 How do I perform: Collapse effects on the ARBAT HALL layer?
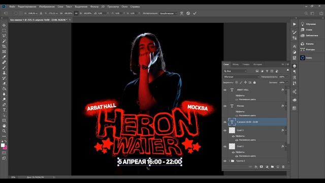[286, 90]
